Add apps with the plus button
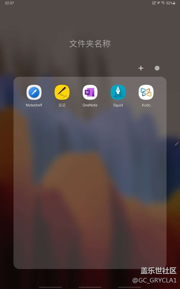 [x=141, y=68]
